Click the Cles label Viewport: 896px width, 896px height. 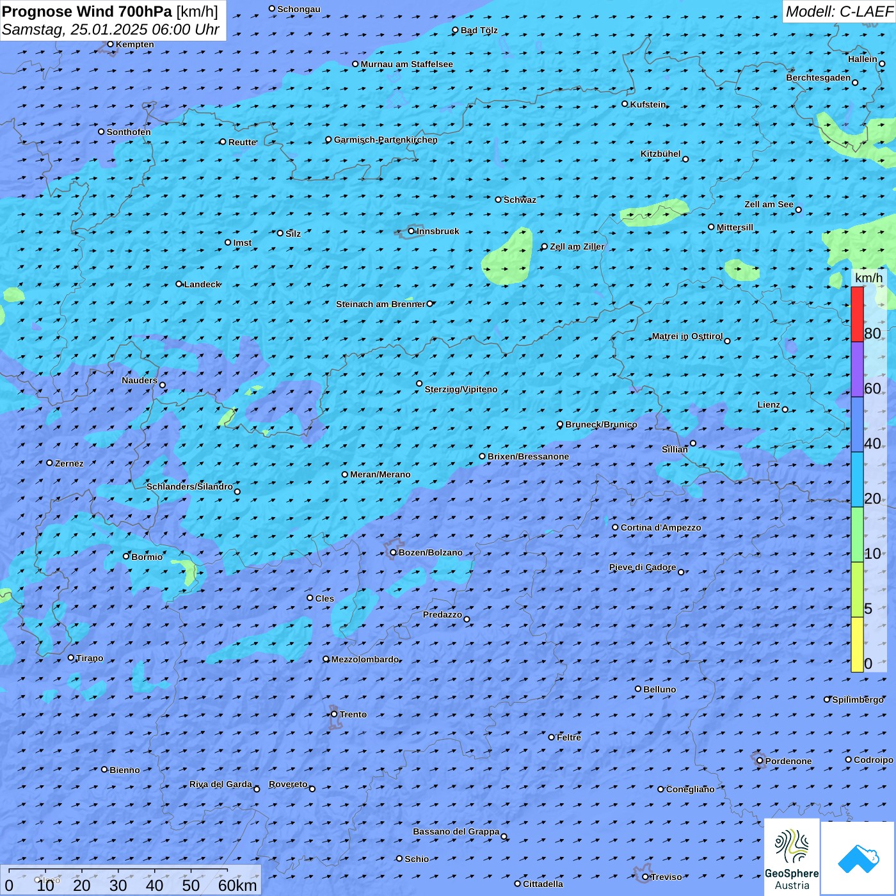pyautogui.click(x=324, y=598)
